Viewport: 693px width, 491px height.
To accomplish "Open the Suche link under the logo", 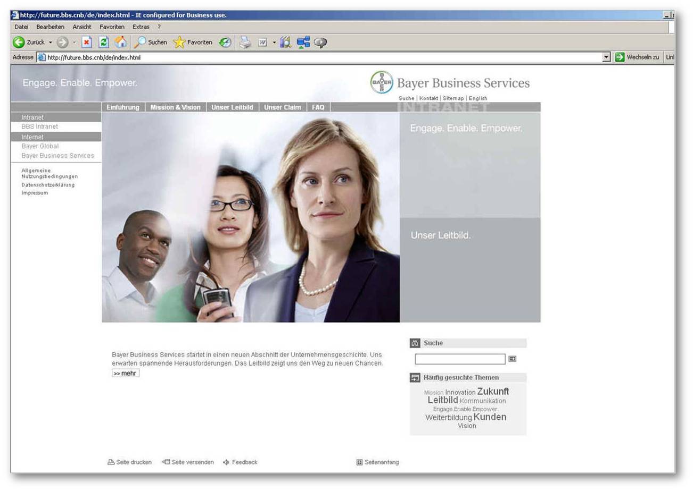I will 407,98.
